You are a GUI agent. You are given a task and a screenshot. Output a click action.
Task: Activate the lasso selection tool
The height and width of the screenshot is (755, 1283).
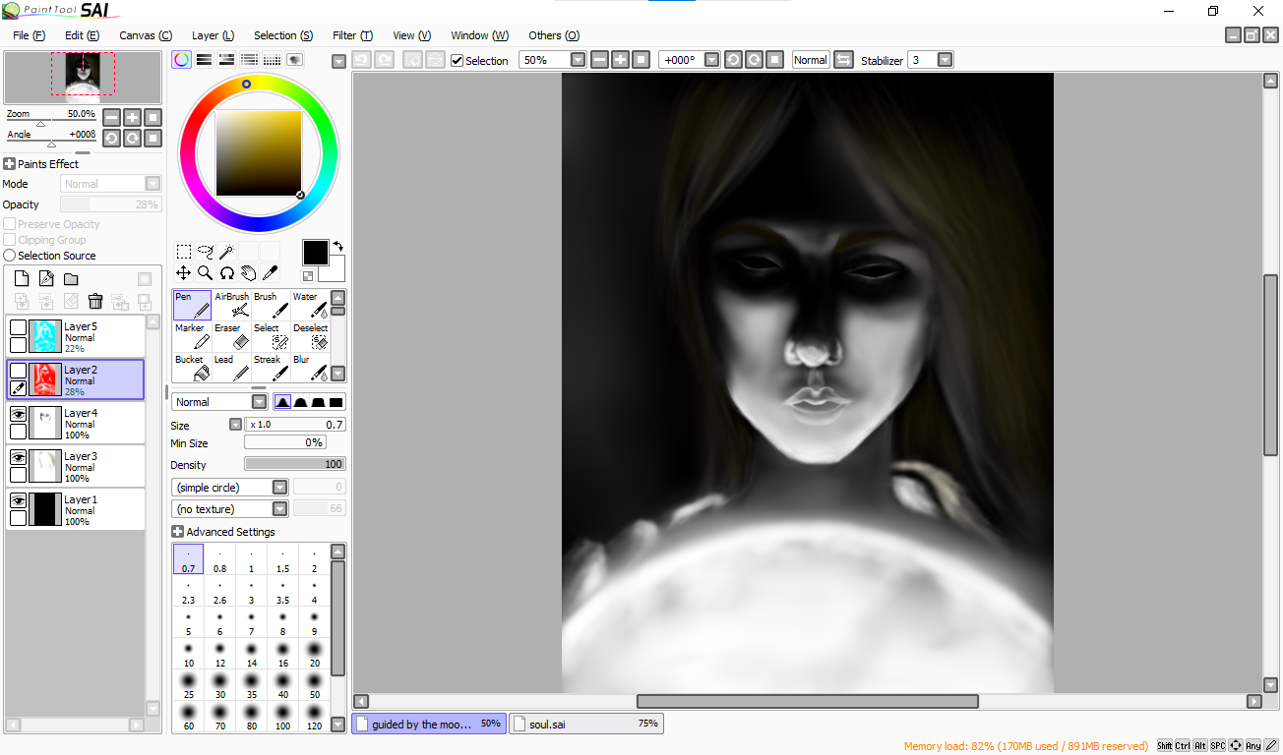pyautogui.click(x=206, y=252)
